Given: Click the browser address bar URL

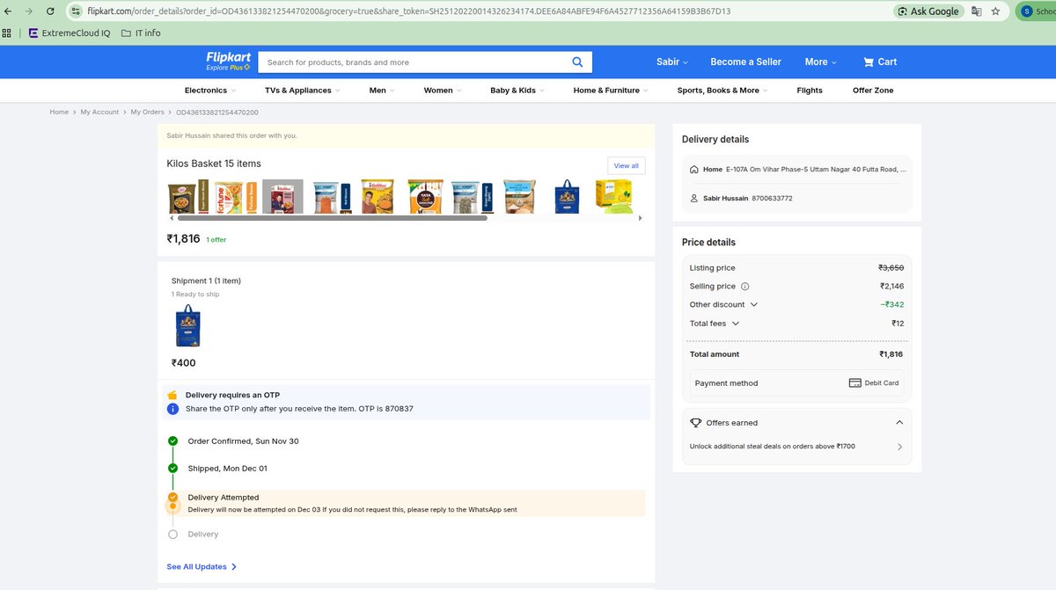Looking at the screenshot, I should click(408, 11).
